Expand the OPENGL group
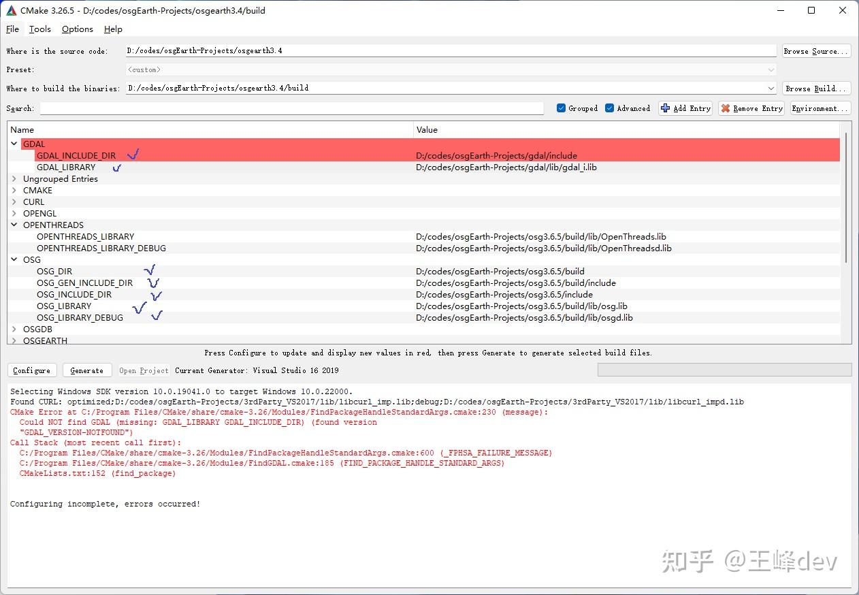The width and height of the screenshot is (859, 595). click(x=14, y=213)
